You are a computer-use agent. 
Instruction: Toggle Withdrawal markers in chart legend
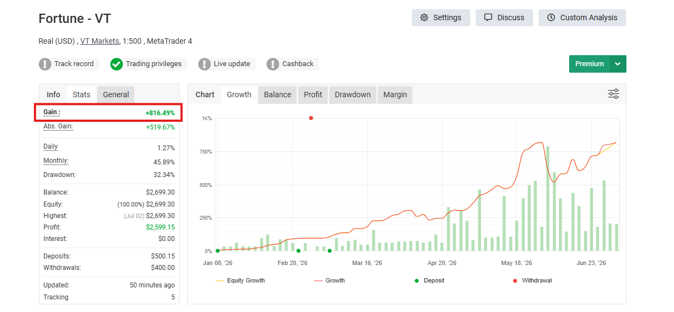pyautogui.click(x=532, y=280)
